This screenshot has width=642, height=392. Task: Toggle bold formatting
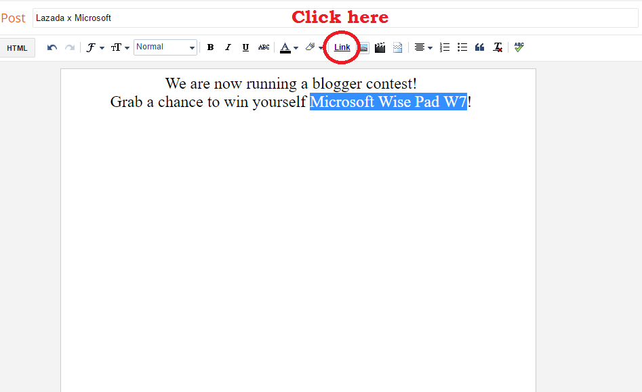(x=210, y=47)
